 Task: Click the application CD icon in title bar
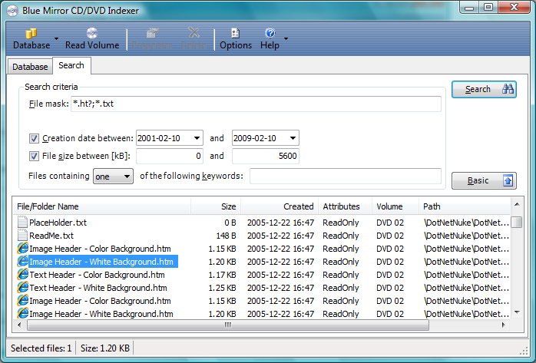pyautogui.click(x=12, y=11)
